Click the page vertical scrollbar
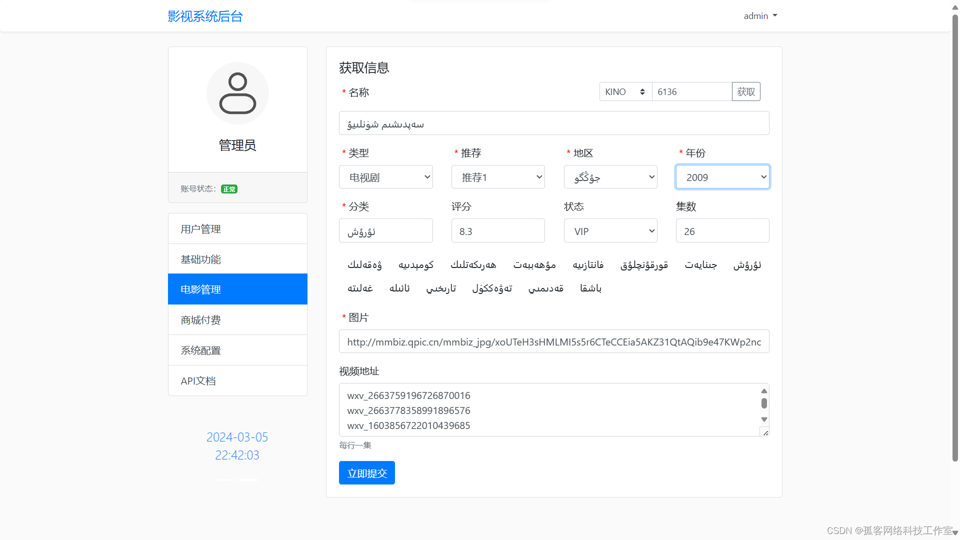 (x=955, y=237)
